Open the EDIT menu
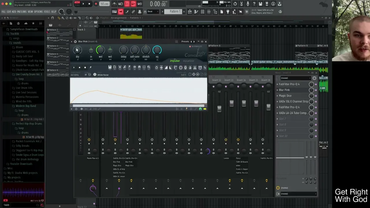Screen dimensions: 370x208 tap(9, 12)
